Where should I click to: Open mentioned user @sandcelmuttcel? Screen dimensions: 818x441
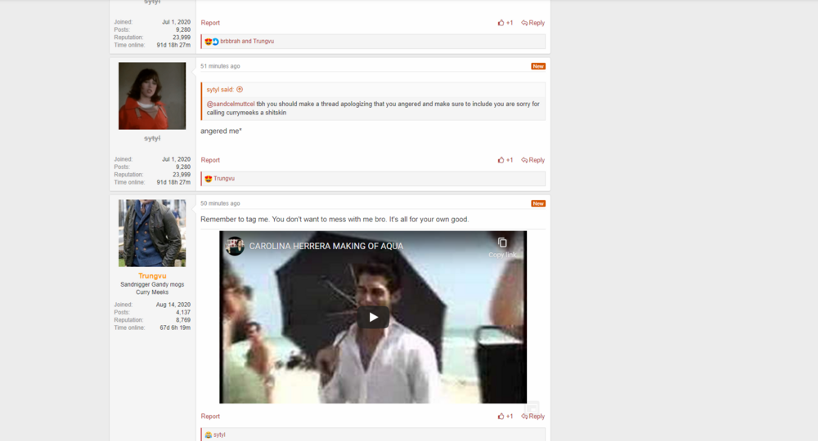pos(231,105)
